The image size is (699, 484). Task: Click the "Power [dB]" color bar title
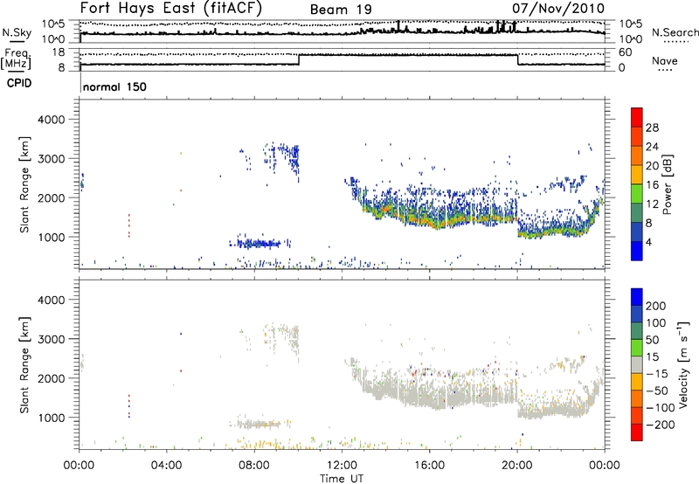pyautogui.click(x=668, y=184)
